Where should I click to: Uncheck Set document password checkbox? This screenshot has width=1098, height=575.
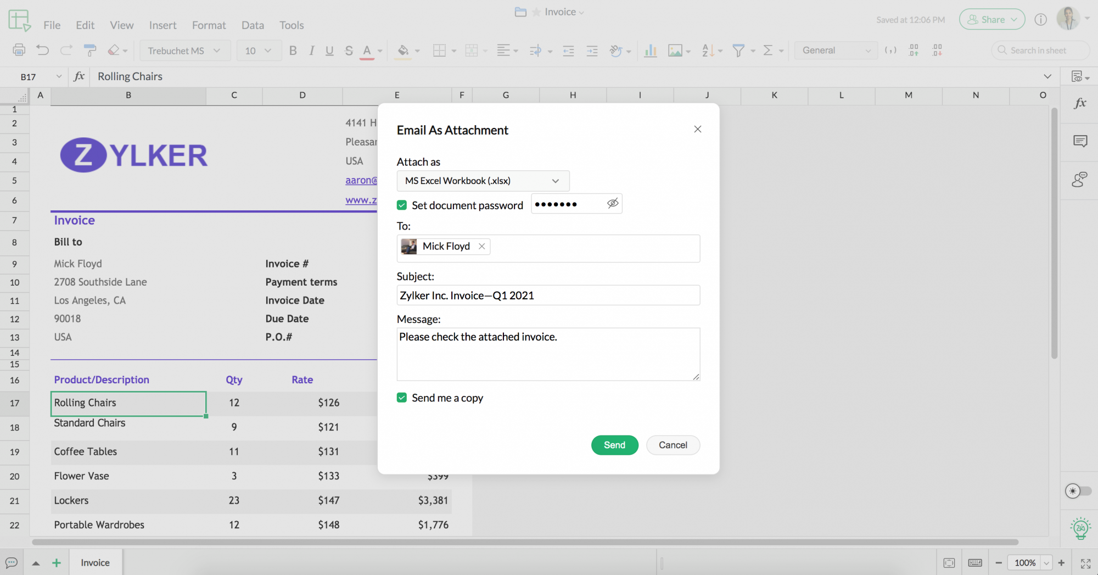point(402,205)
